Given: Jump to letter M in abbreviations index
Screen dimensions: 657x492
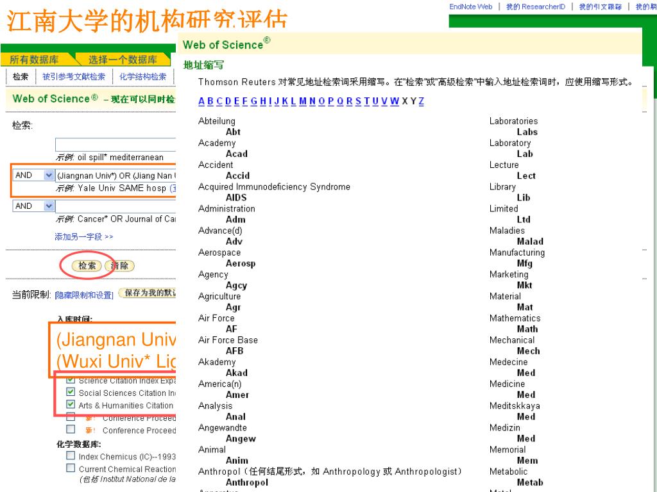Looking at the screenshot, I should pos(303,101).
